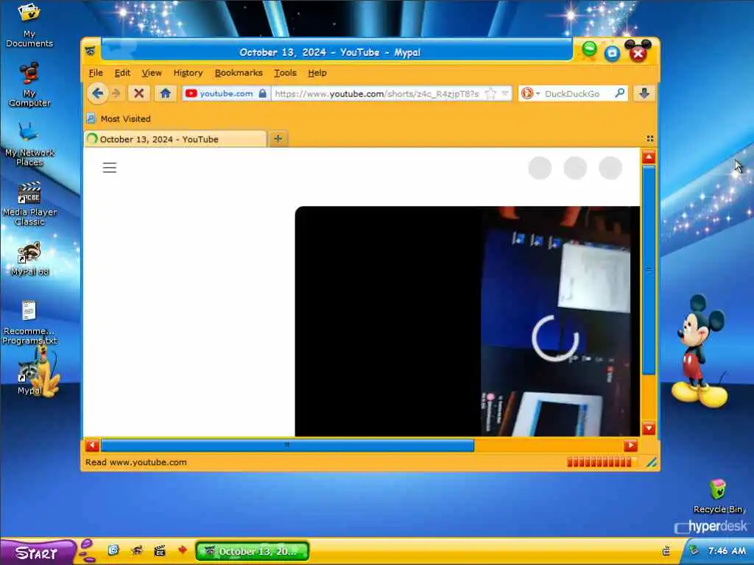Open the Most Visited bookmarks folder
Image resolution: width=754 pixels, height=565 pixels.
(119, 118)
